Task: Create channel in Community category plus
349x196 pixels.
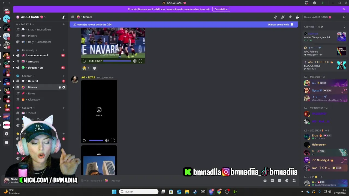Action: [x=64, y=50]
